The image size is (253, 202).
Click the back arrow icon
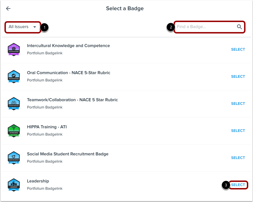(8, 8)
